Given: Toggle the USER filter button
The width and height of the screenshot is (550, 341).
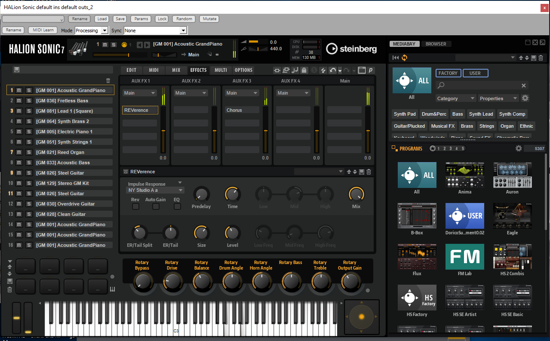Looking at the screenshot, I should click(x=475, y=73).
